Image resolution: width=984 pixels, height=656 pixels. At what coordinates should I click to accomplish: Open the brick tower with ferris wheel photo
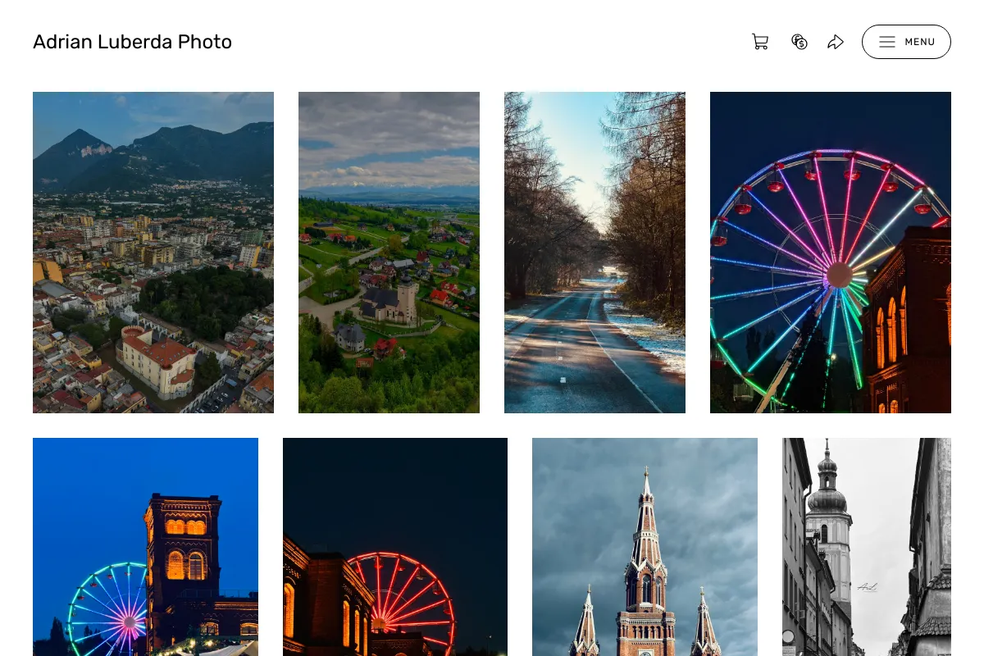pos(145,547)
